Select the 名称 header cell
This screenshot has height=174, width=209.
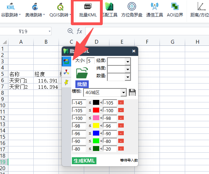coord(21,74)
